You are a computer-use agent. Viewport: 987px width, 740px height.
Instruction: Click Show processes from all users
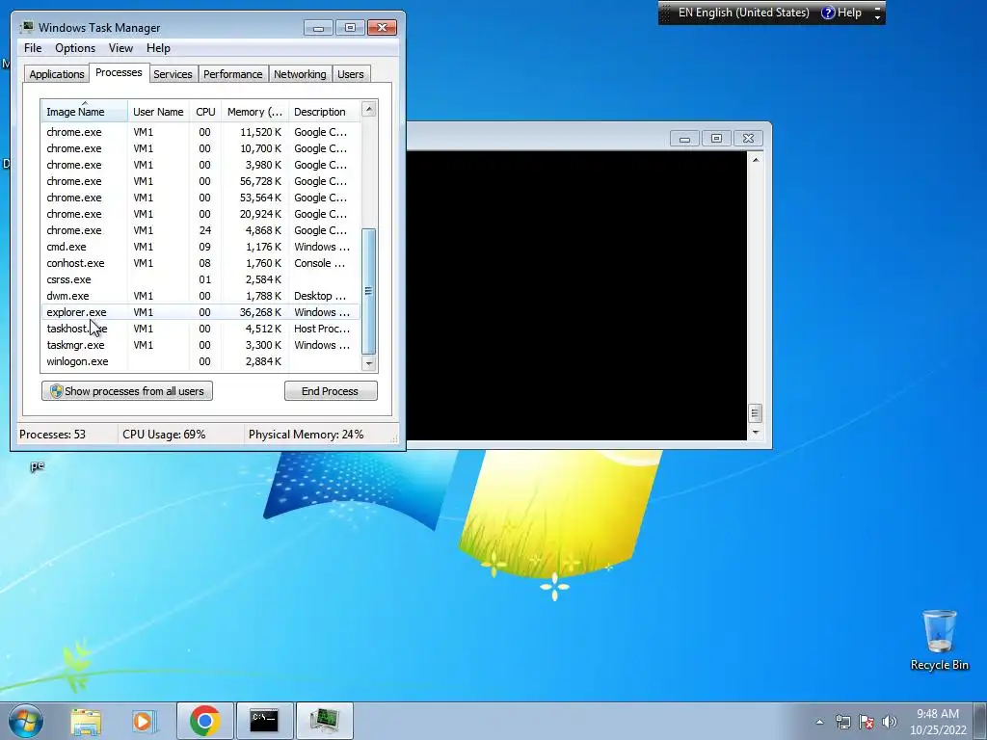pyautogui.click(x=127, y=391)
